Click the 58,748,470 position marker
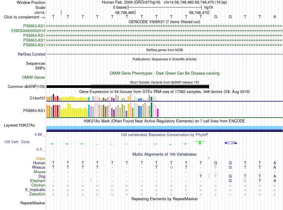 [199, 12]
